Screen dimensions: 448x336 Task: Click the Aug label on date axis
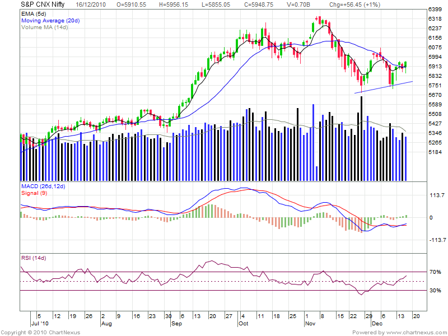click(108, 324)
